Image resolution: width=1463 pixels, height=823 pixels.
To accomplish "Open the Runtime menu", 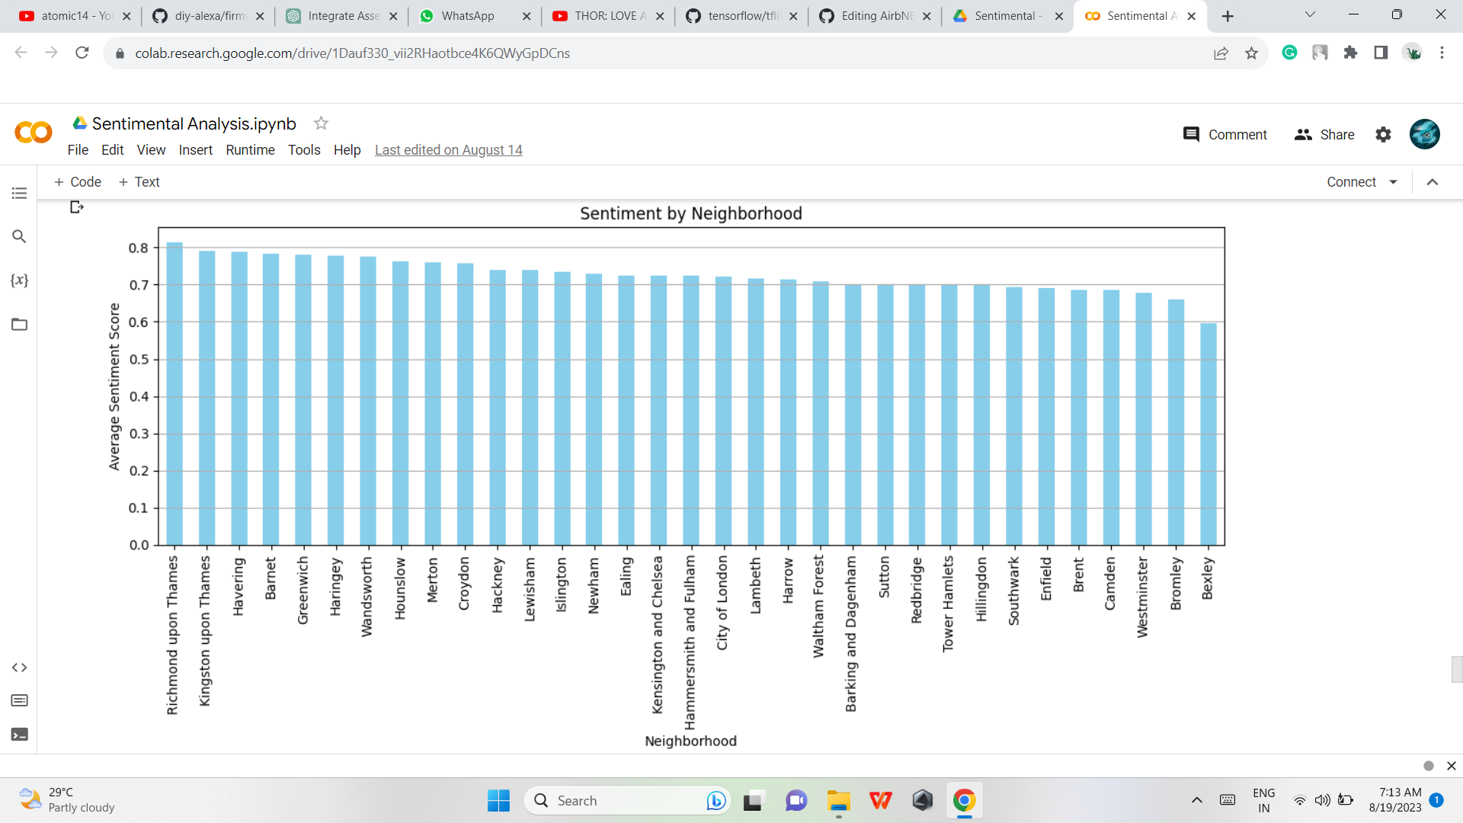I will coord(250,150).
